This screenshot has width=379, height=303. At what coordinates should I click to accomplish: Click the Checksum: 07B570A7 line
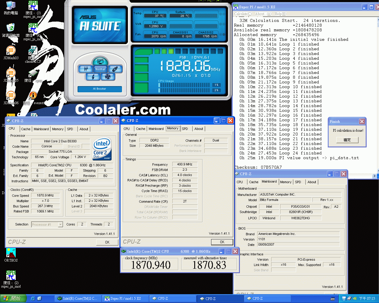coord(258,167)
